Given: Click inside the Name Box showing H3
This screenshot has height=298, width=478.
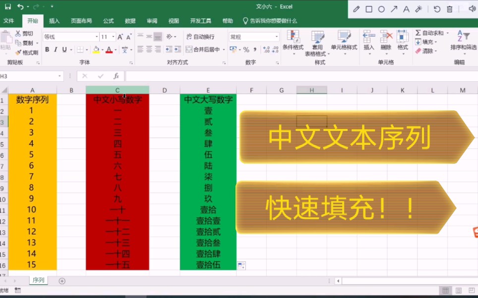Looking at the screenshot, I should click(x=30, y=75).
